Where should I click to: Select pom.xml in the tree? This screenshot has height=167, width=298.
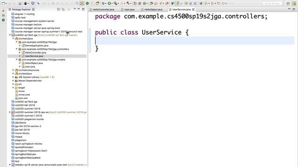(x=23, y=98)
